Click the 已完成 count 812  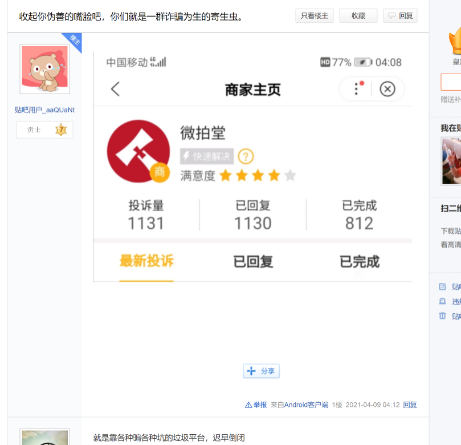click(359, 223)
